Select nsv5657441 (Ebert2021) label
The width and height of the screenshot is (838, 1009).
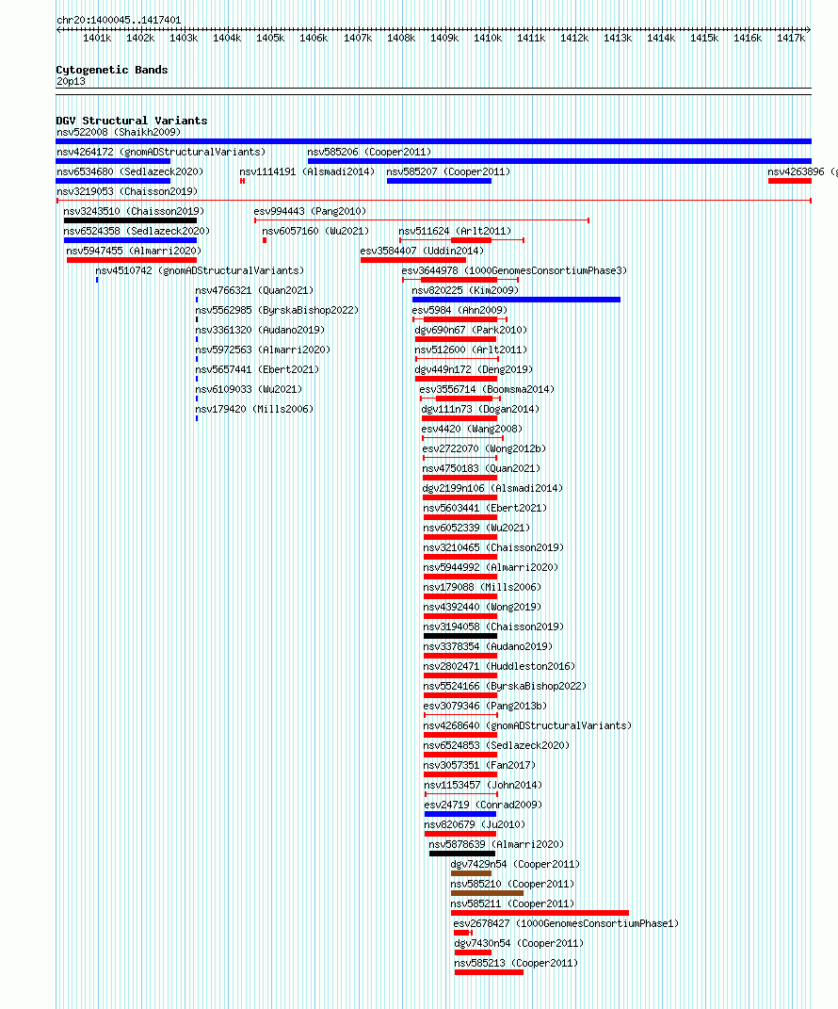coord(257,370)
